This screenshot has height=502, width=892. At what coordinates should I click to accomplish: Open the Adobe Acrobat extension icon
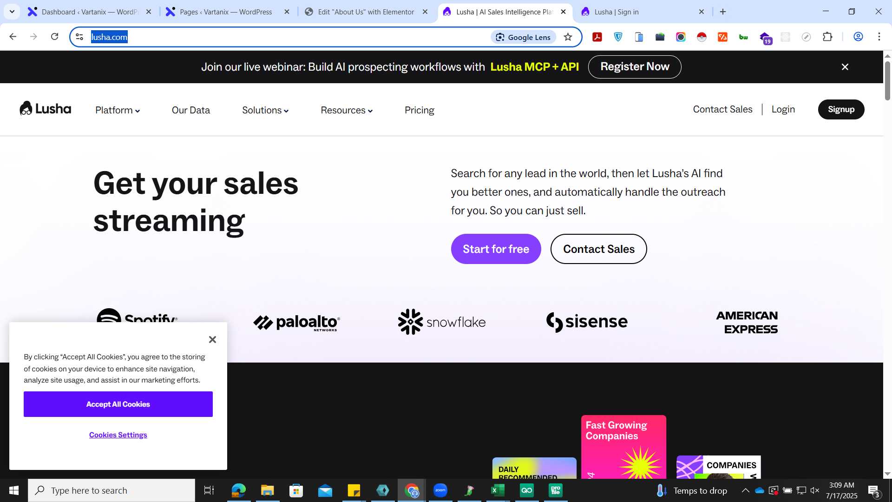point(597,37)
